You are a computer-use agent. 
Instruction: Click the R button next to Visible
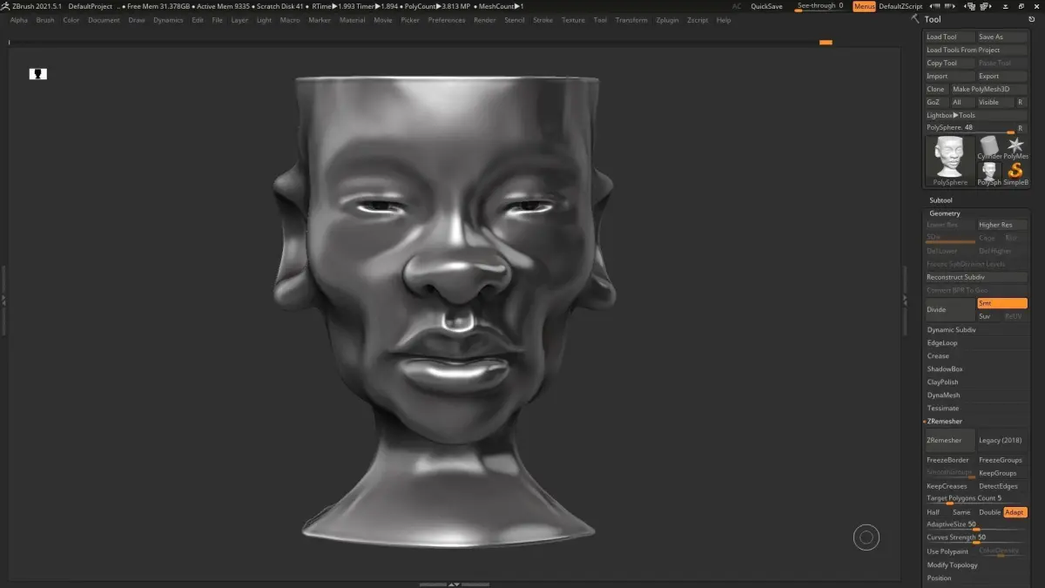click(x=1021, y=102)
